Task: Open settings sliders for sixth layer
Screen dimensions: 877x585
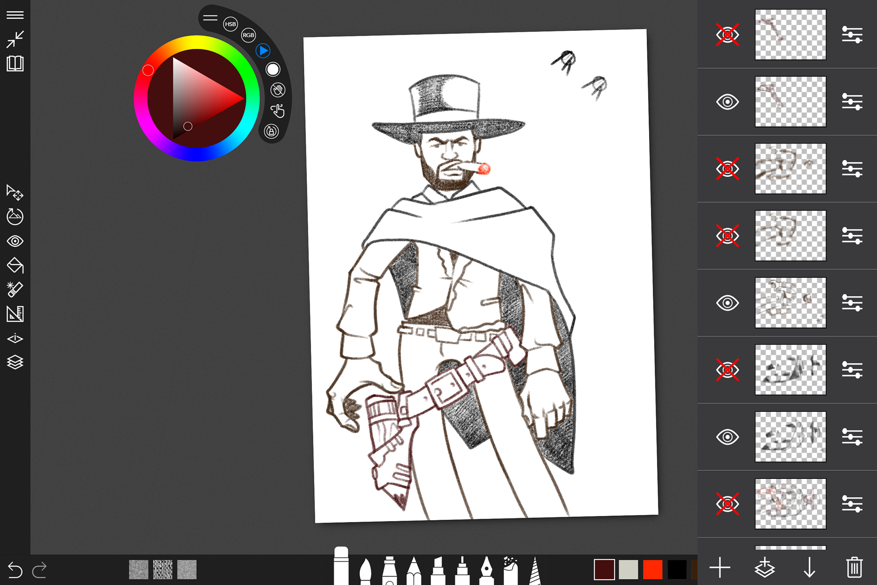Action: 852,370
